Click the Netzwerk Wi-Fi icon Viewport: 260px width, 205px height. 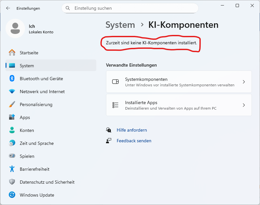coord(12,91)
